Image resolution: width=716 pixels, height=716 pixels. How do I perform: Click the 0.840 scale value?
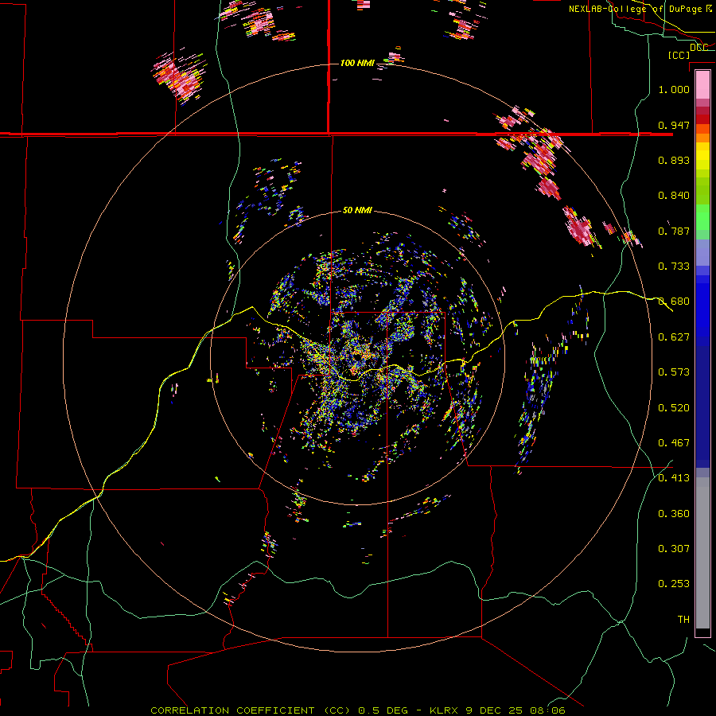click(x=674, y=196)
